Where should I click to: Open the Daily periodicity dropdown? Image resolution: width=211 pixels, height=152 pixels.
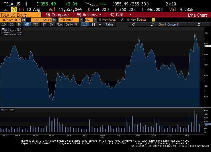click(71, 24)
